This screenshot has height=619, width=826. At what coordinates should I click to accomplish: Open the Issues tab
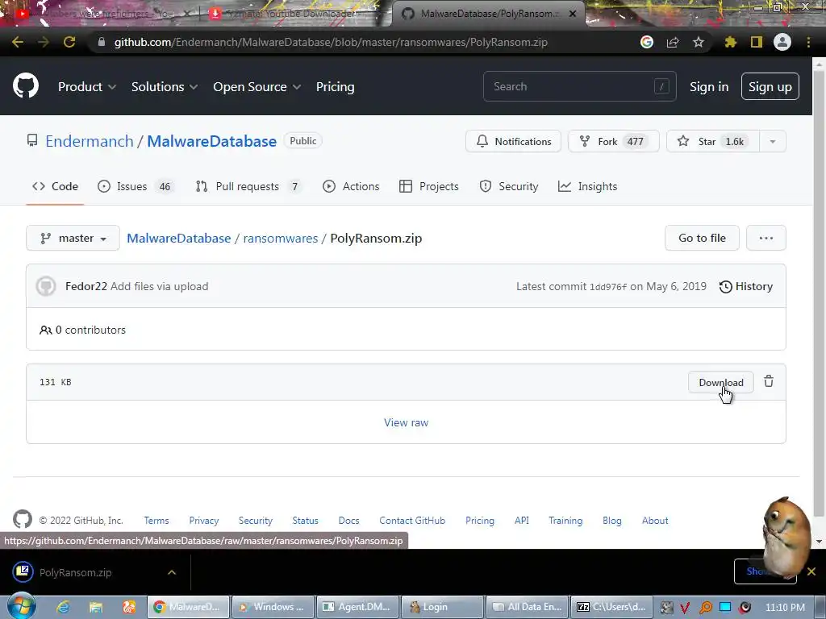(x=136, y=186)
